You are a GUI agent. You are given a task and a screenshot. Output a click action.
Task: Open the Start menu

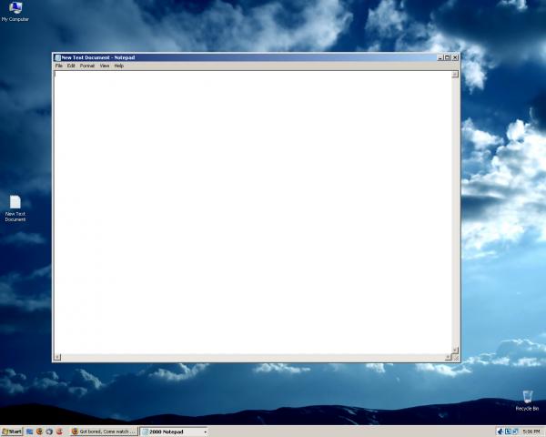[x=12, y=432]
